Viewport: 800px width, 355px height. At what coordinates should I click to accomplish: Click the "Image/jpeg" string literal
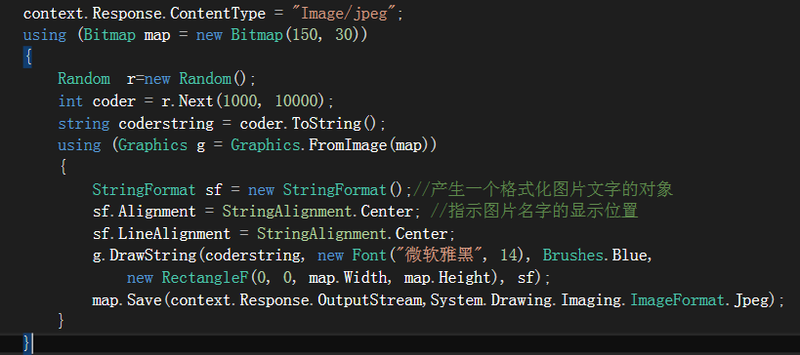pyautogui.click(x=349, y=13)
